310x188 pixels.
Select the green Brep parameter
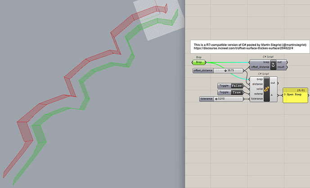pos(199,62)
